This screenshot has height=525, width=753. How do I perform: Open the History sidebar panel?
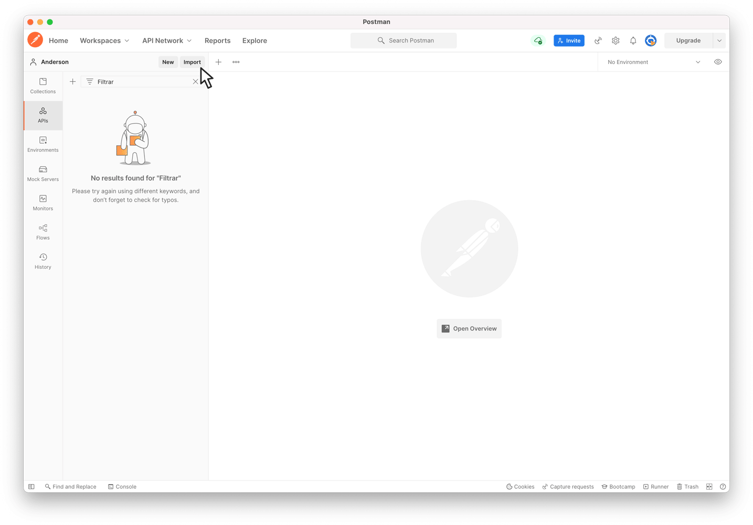[x=43, y=261]
